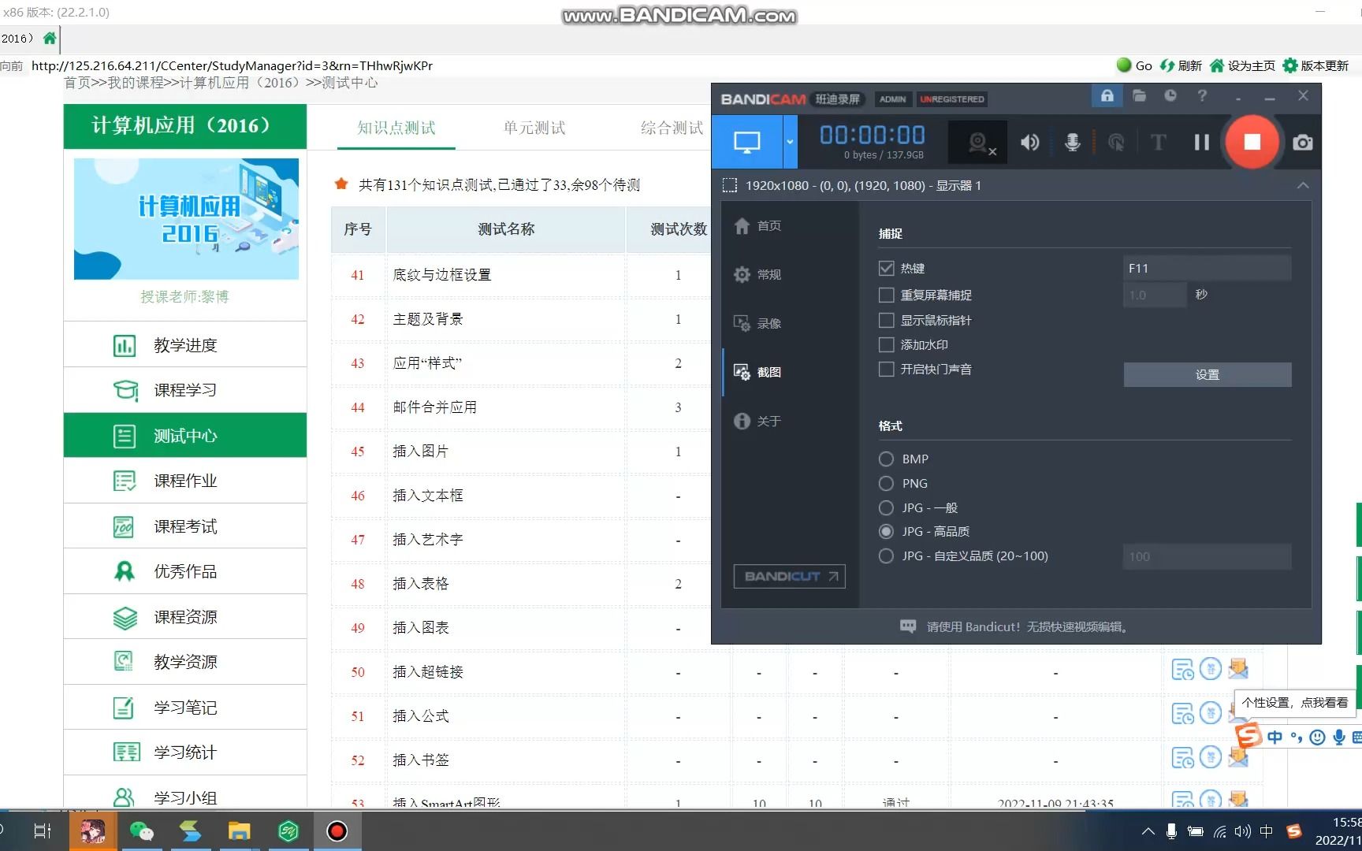Click the green home icon near tab

click(x=50, y=38)
